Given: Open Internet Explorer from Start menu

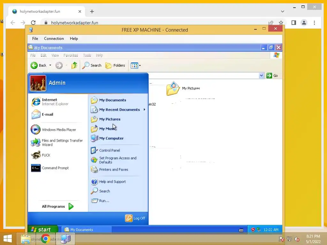Looking at the screenshot, I should click(50, 102).
